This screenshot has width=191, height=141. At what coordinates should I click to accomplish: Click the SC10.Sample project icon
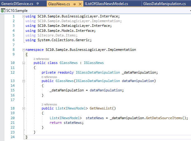point(3,11)
